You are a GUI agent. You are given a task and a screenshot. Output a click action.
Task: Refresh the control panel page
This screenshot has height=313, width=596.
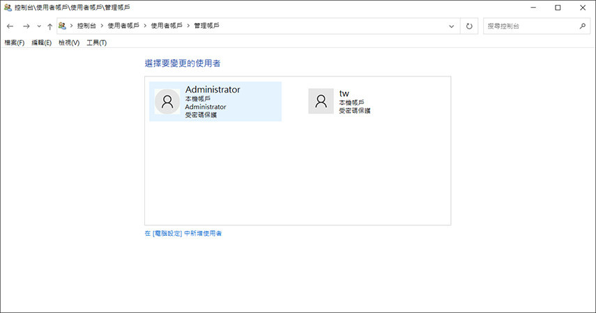pos(469,26)
